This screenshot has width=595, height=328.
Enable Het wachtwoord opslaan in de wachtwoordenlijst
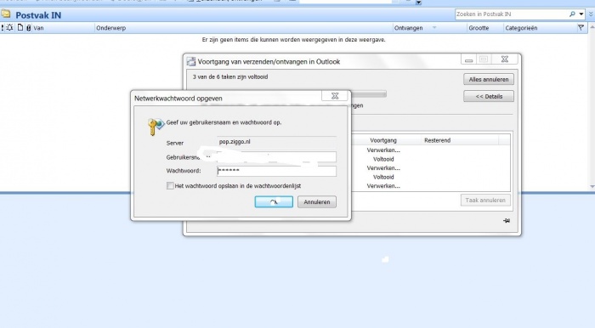pyautogui.click(x=170, y=186)
